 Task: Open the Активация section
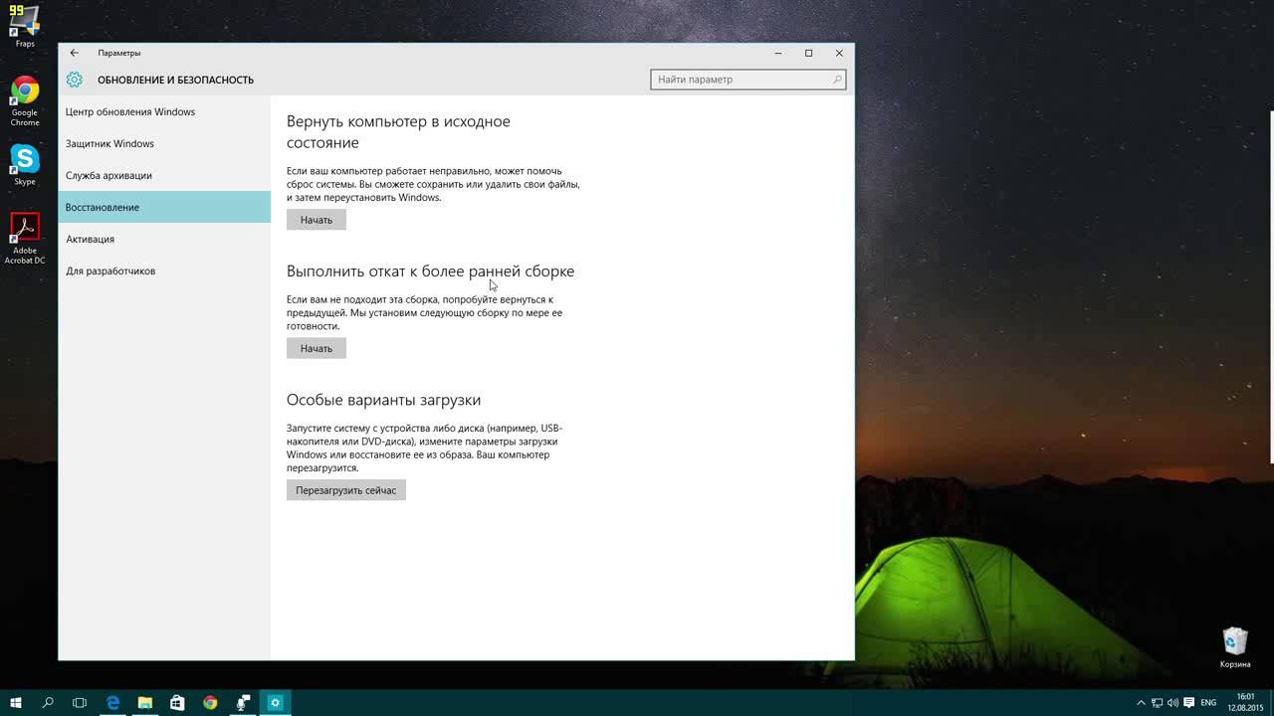[164, 239]
